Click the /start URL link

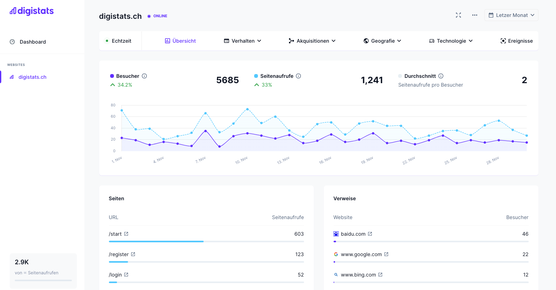[115, 234]
